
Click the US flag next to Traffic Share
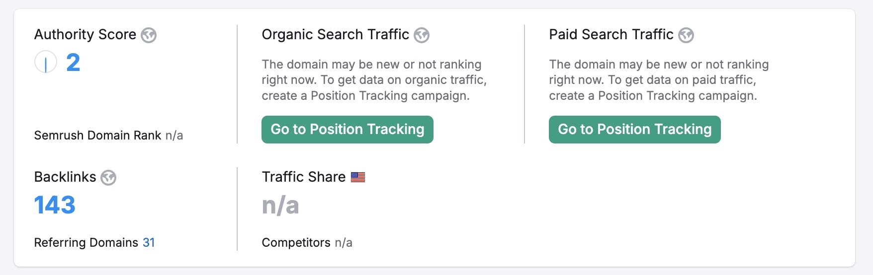(358, 177)
